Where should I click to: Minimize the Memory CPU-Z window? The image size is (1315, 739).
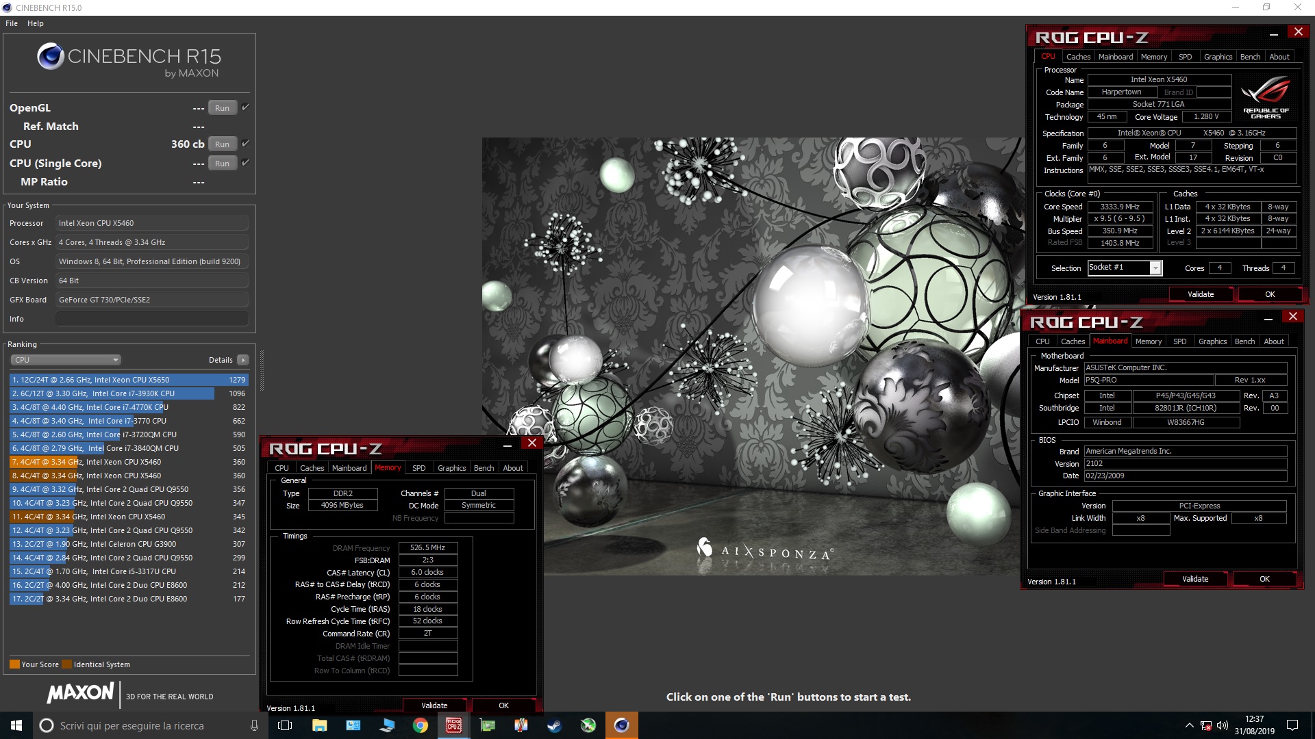coord(508,445)
